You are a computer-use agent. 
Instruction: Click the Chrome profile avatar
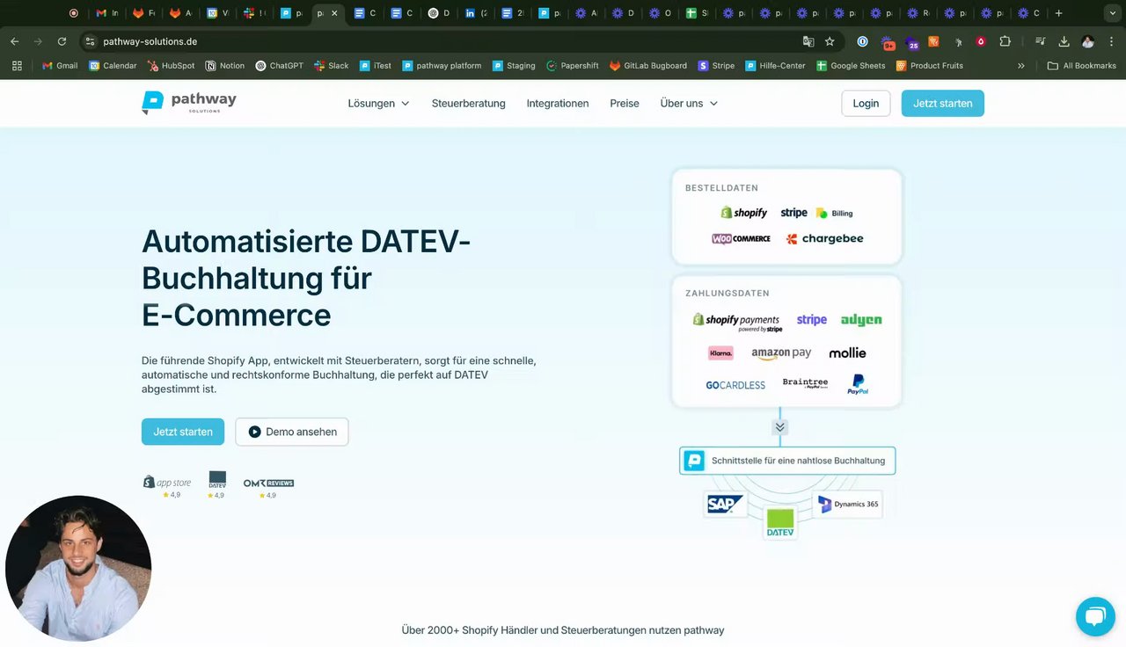coord(1087,41)
